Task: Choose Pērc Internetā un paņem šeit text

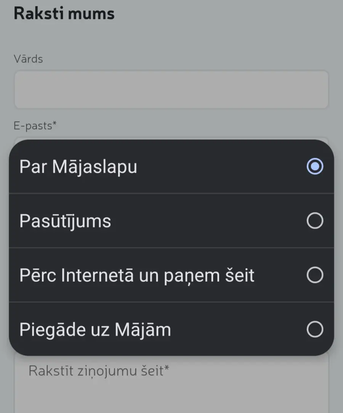Action: click(x=137, y=275)
